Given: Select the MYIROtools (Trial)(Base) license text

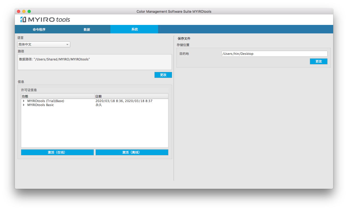Looking at the screenshot, I should pos(46,101).
